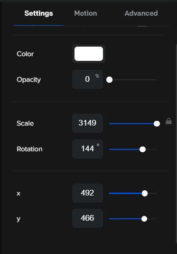Click the Rotation slider handle

pyautogui.click(x=142, y=149)
